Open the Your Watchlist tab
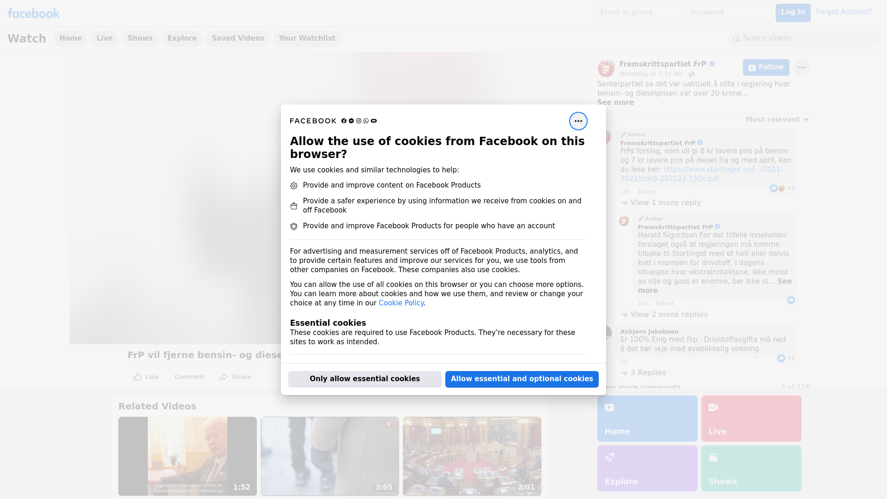This screenshot has width=887, height=499. tap(307, 38)
